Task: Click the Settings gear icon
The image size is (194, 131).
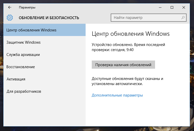Action: (10, 18)
